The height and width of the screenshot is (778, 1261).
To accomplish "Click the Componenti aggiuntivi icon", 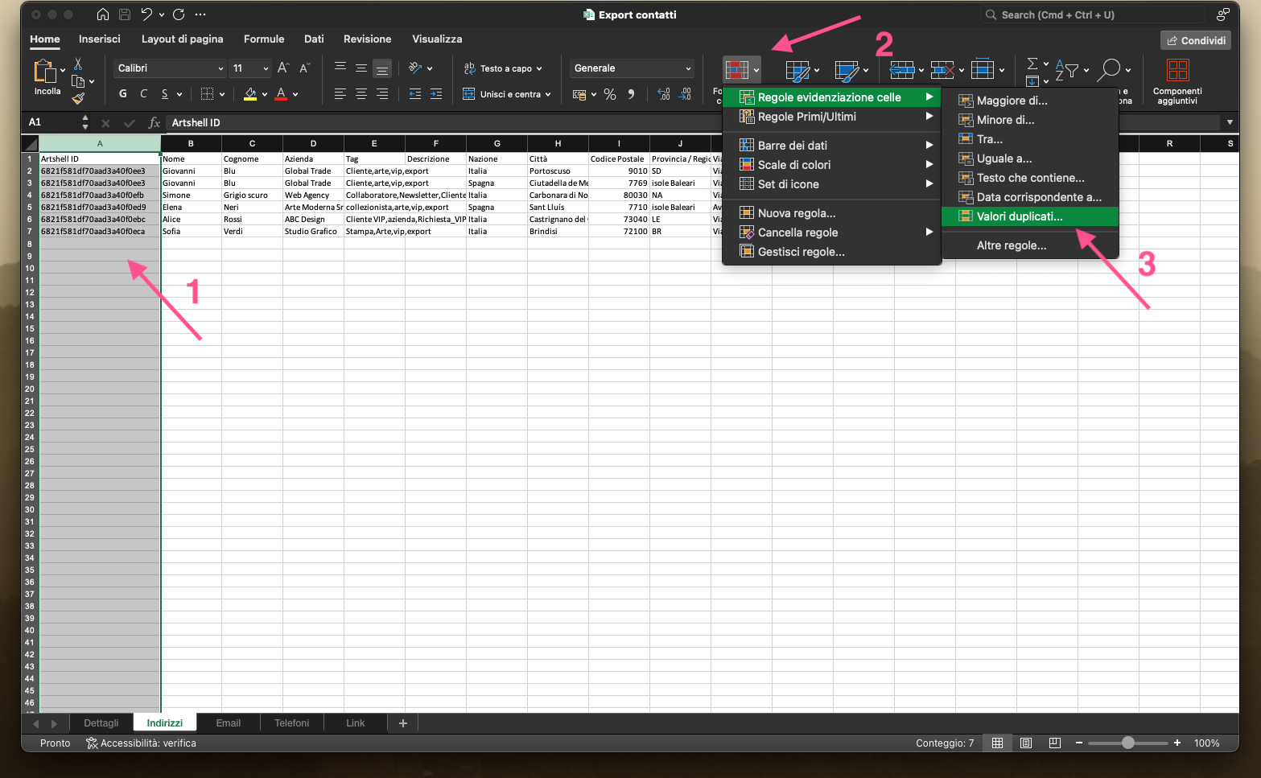I will [1177, 70].
